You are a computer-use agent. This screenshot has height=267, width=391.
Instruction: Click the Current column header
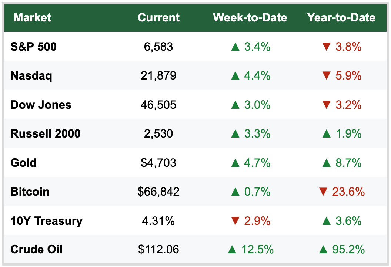(x=158, y=17)
